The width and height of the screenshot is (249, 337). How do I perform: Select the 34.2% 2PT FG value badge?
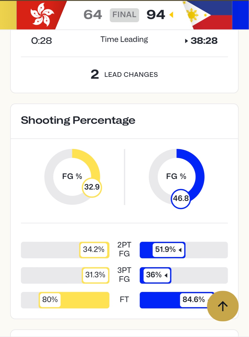coord(94,250)
